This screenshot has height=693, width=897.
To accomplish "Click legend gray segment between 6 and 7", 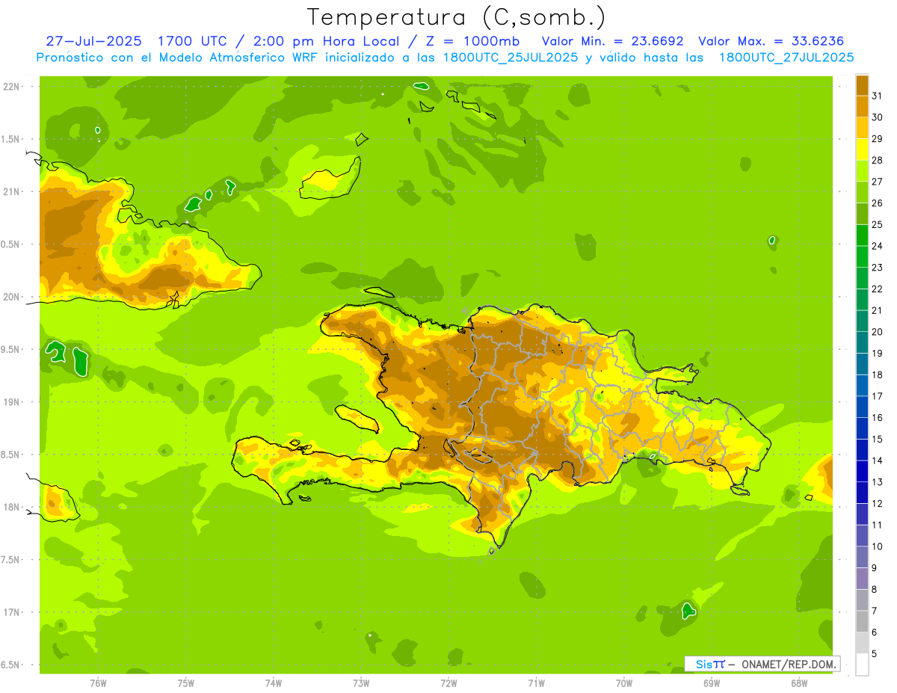I will [x=862, y=622].
